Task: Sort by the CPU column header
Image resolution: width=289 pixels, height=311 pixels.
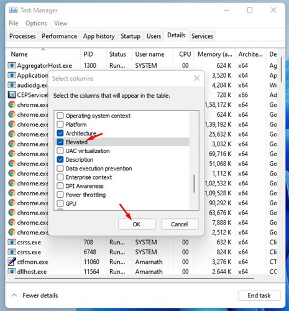Action: (183, 54)
